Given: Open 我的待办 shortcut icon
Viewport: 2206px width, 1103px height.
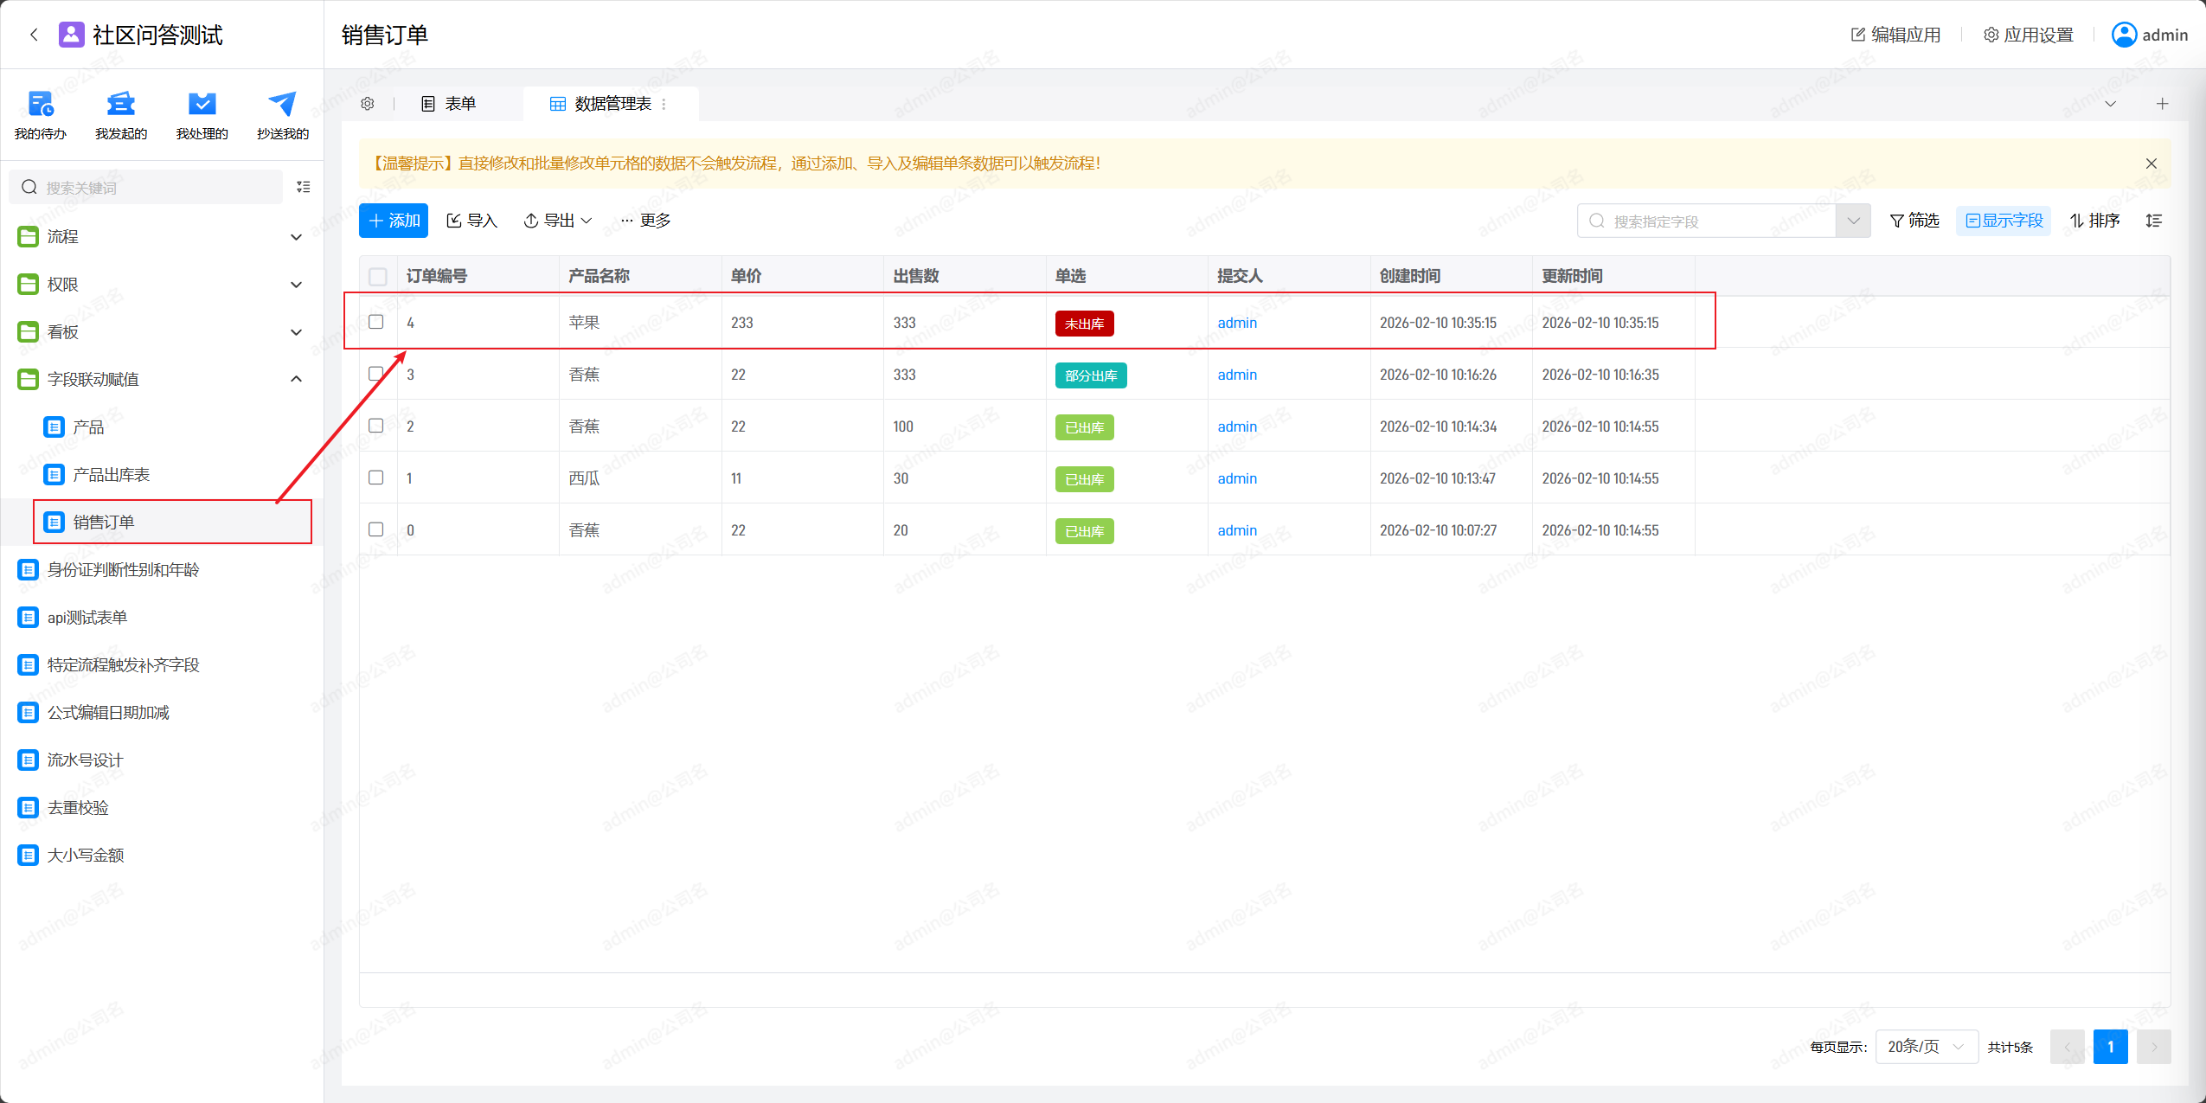Looking at the screenshot, I should coord(40,105).
